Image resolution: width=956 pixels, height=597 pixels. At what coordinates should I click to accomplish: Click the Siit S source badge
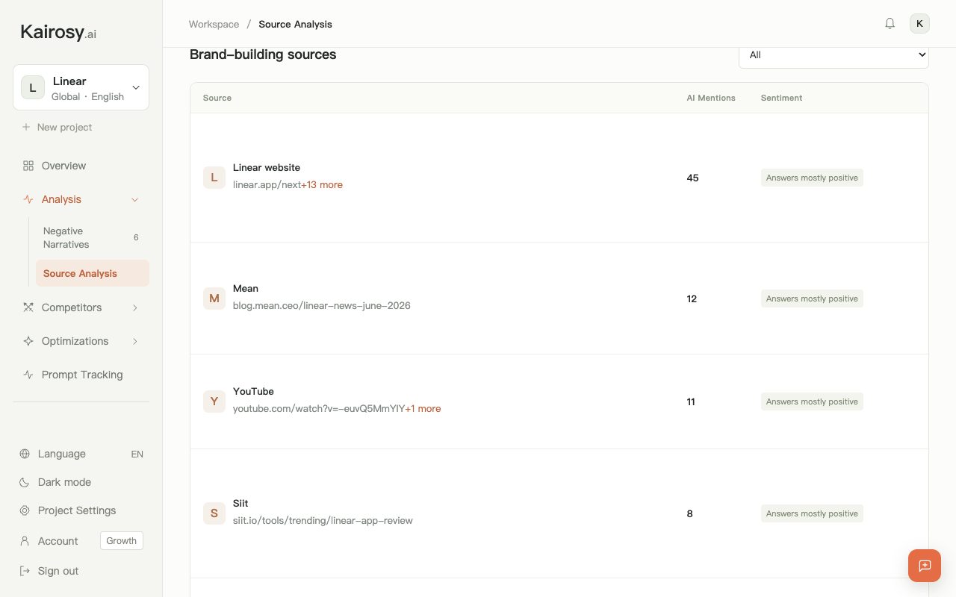(x=214, y=513)
